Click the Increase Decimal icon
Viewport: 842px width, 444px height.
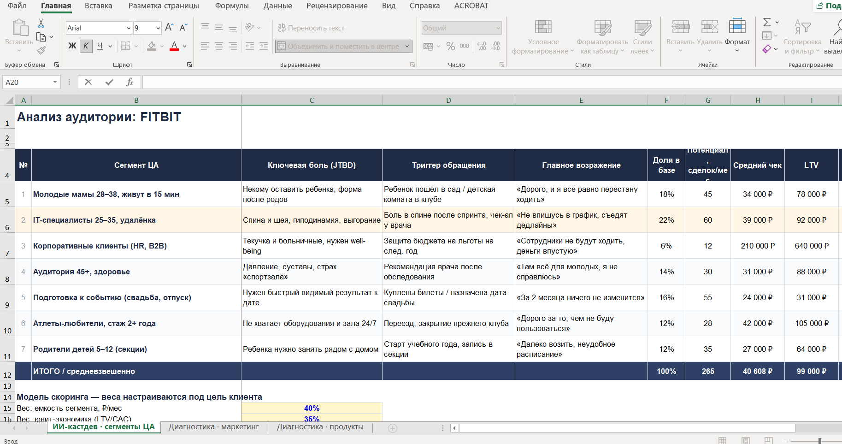click(x=482, y=46)
